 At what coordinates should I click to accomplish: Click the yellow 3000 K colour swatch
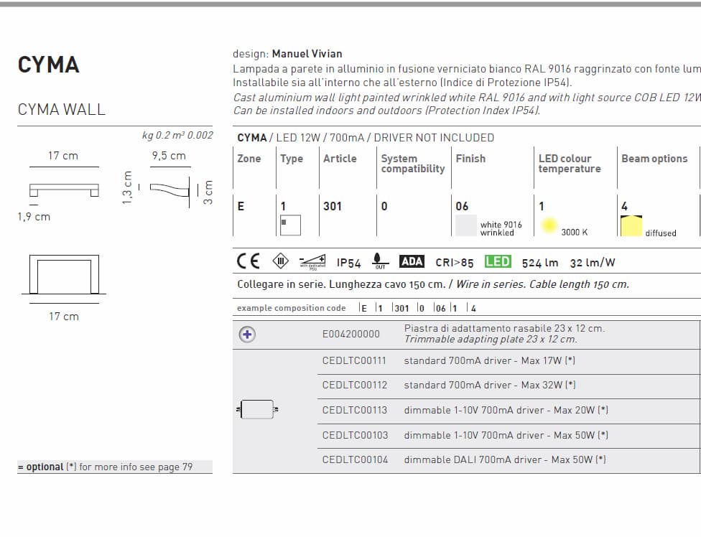(x=549, y=224)
